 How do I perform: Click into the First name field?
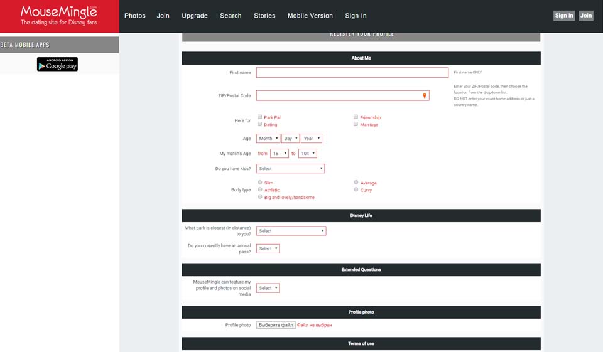(x=352, y=73)
